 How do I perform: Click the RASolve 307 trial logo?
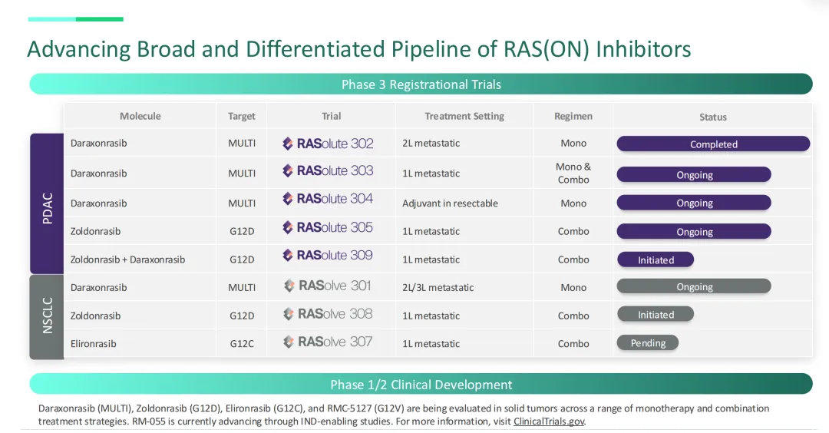(x=328, y=342)
